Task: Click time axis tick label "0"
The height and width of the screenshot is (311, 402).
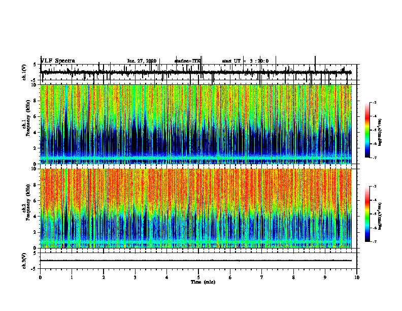Action: click(x=40, y=277)
